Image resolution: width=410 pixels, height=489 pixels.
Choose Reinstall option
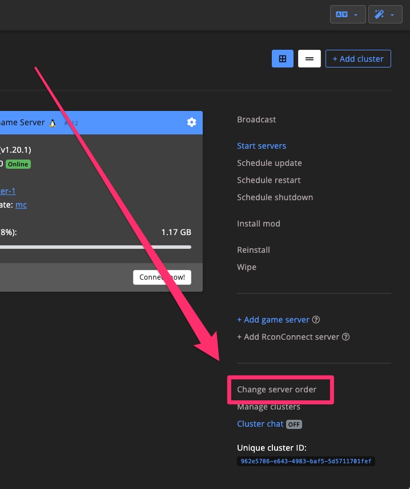[254, 250]
